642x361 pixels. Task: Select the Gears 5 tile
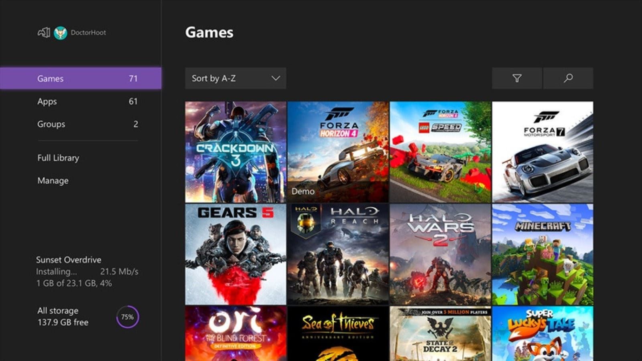pyautogui.click(x=234, y=253)
